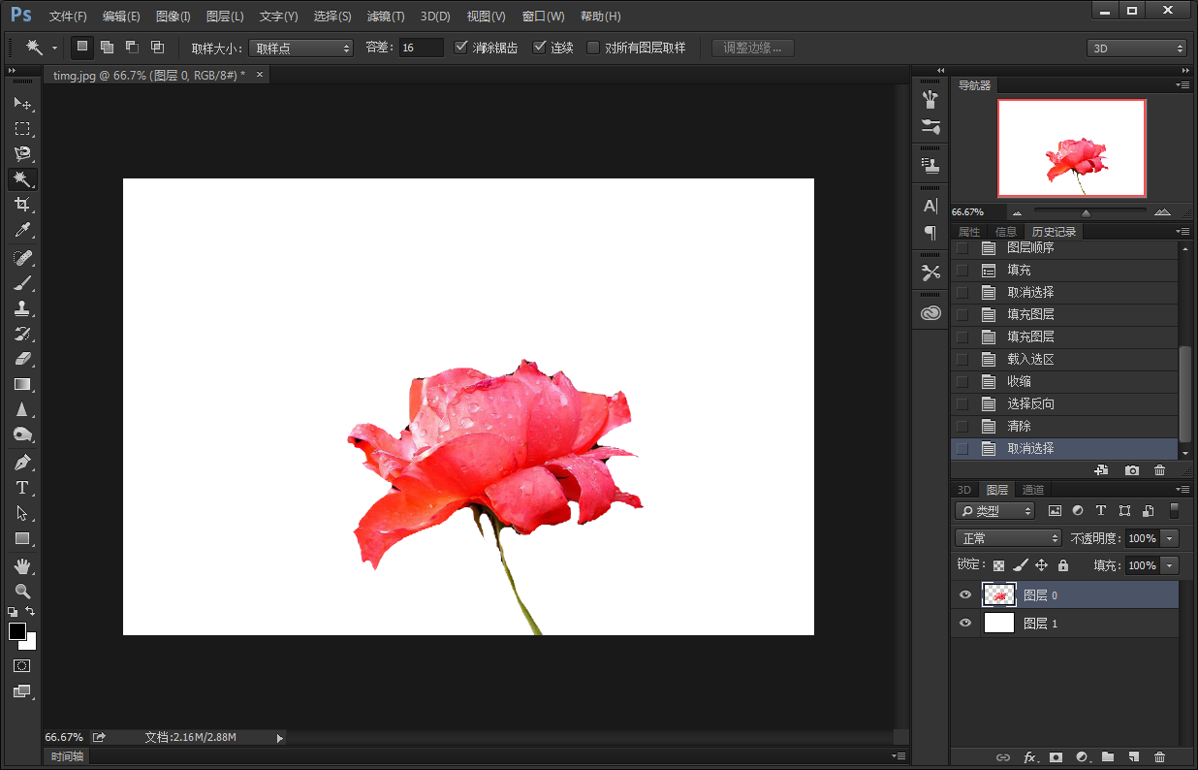
Task: Open the 3D workspace switcher dropdown
Action: click(x=1136, y=48)
